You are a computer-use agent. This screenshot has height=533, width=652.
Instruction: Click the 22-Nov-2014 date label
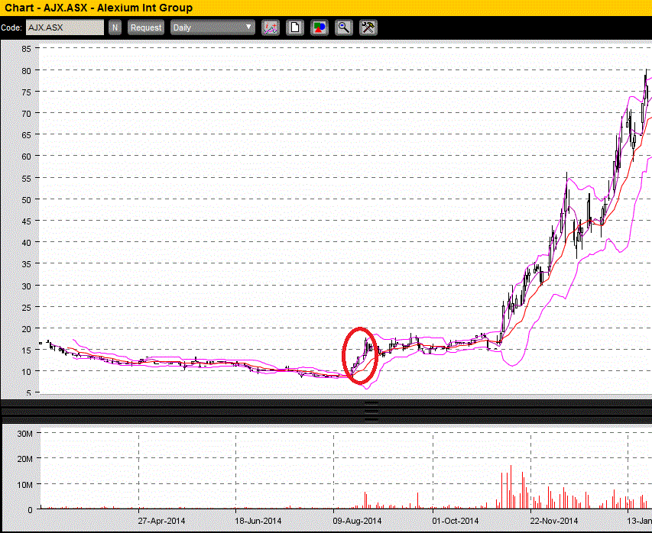(554, 521)
